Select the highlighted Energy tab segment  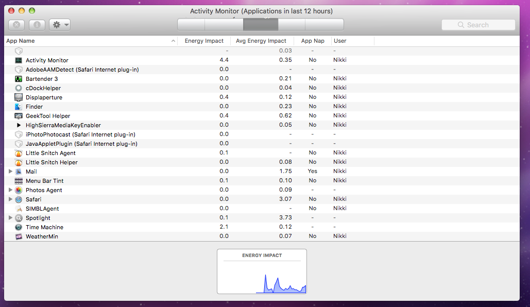pos(261,25)
